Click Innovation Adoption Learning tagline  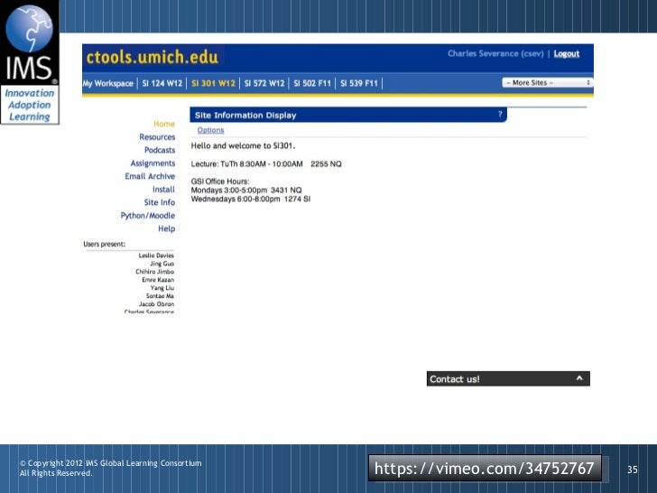[29, 105]
